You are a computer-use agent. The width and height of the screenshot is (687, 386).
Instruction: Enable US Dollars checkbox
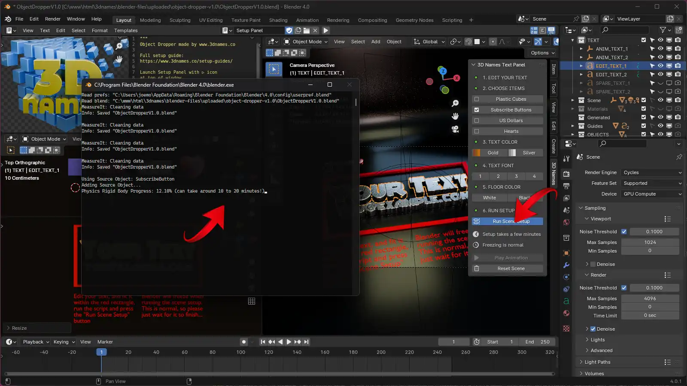click(x=477, y=121)
